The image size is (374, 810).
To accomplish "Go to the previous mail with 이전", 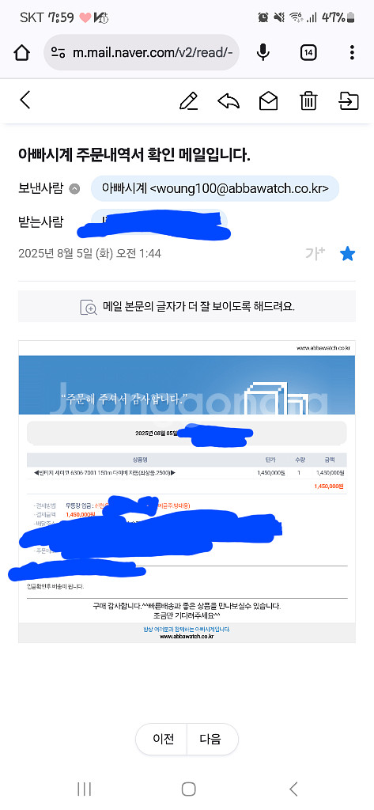I will click(x=163, y=740).
